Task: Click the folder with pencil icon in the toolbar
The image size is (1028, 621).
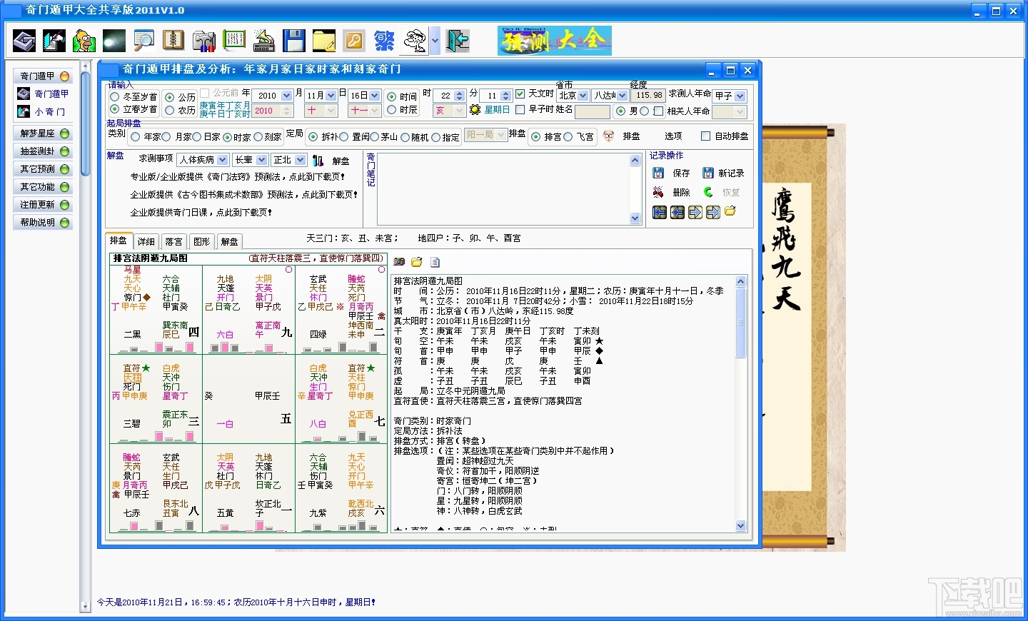Action: [x=323, y=41]
